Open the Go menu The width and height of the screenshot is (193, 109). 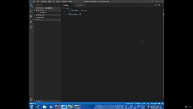[x=54, y=2]
